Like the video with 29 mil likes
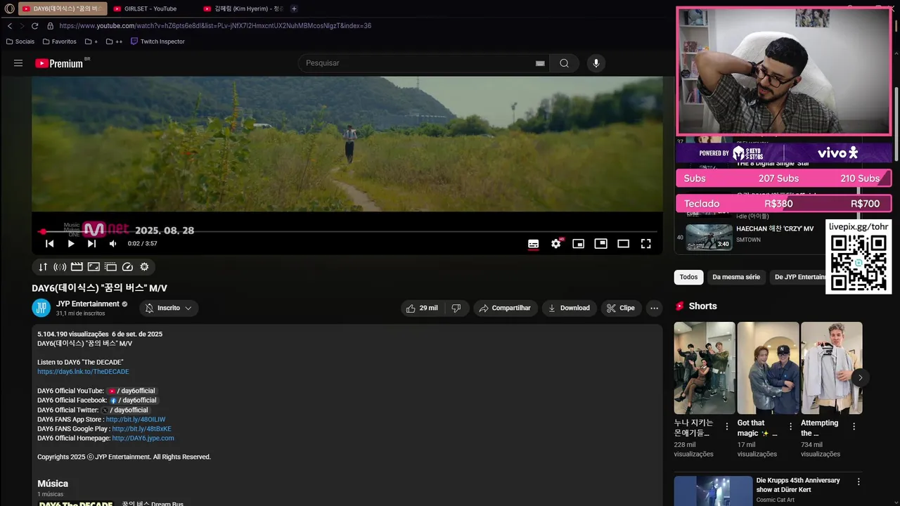The image size is (900, 506). coord(422,308)
